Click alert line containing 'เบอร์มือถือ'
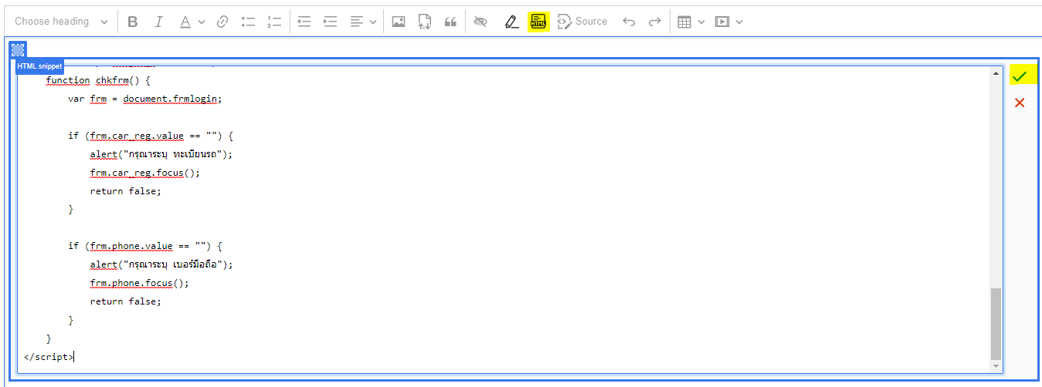This screenshot has width=1042, height=387. tap(161, 264)
